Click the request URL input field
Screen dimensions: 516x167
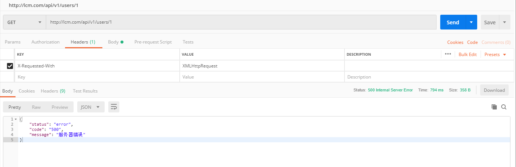click(x=241, y=22)
